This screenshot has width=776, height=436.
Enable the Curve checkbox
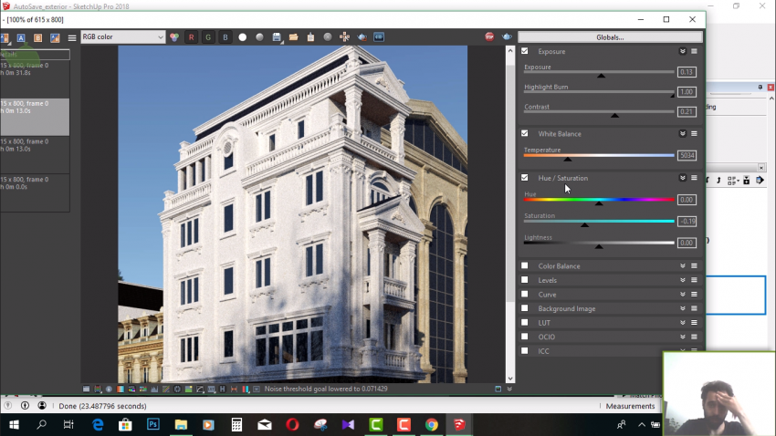(x=525, y=294)
